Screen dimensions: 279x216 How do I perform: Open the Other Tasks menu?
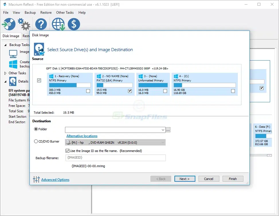[65, 12]
